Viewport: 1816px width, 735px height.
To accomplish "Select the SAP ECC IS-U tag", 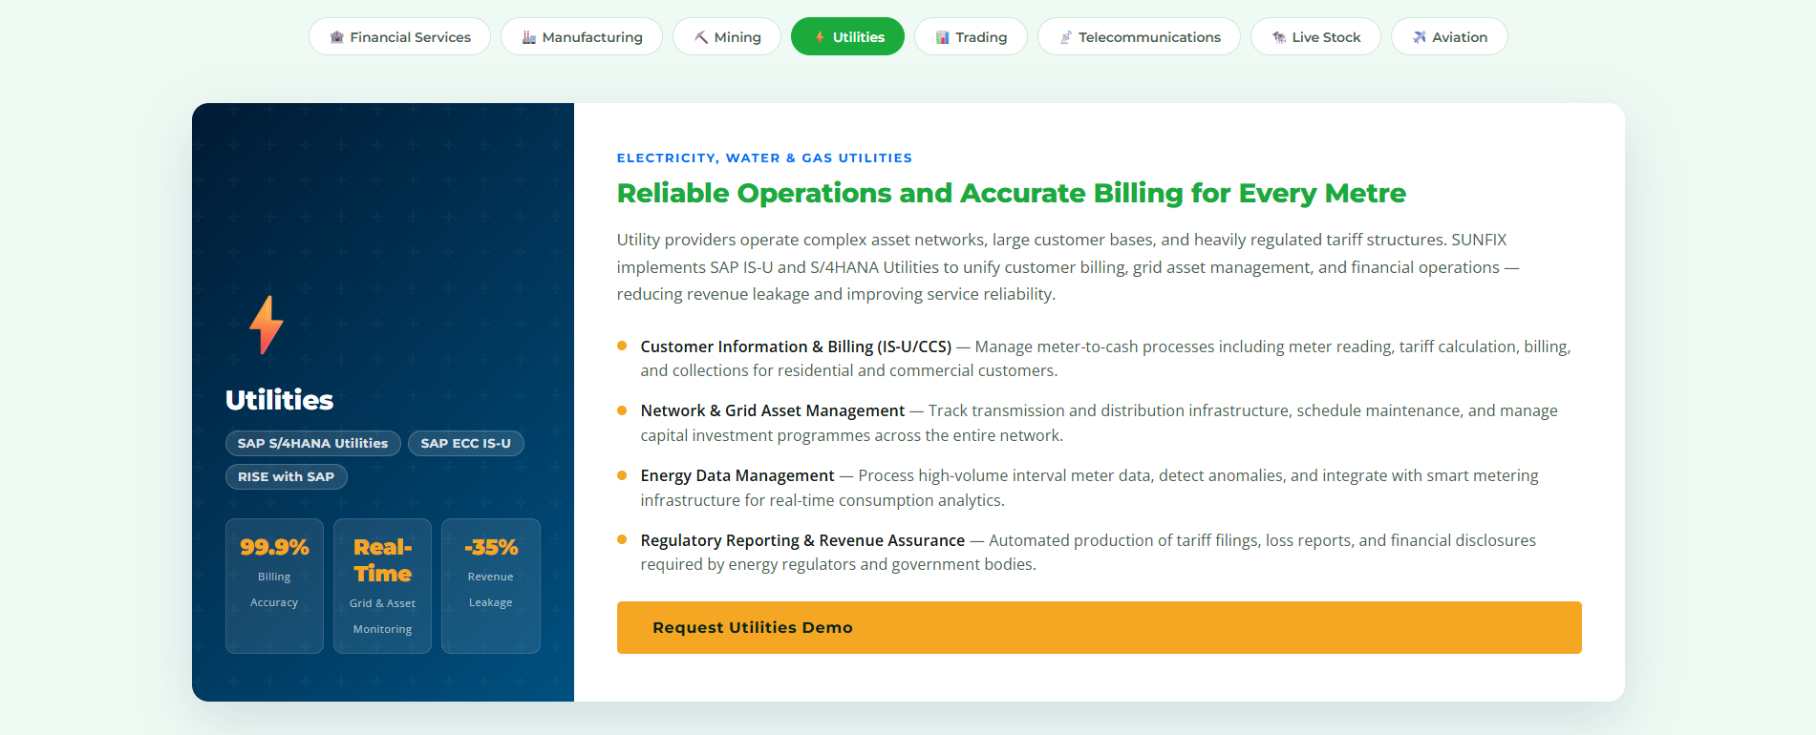I will pos(465,443).
